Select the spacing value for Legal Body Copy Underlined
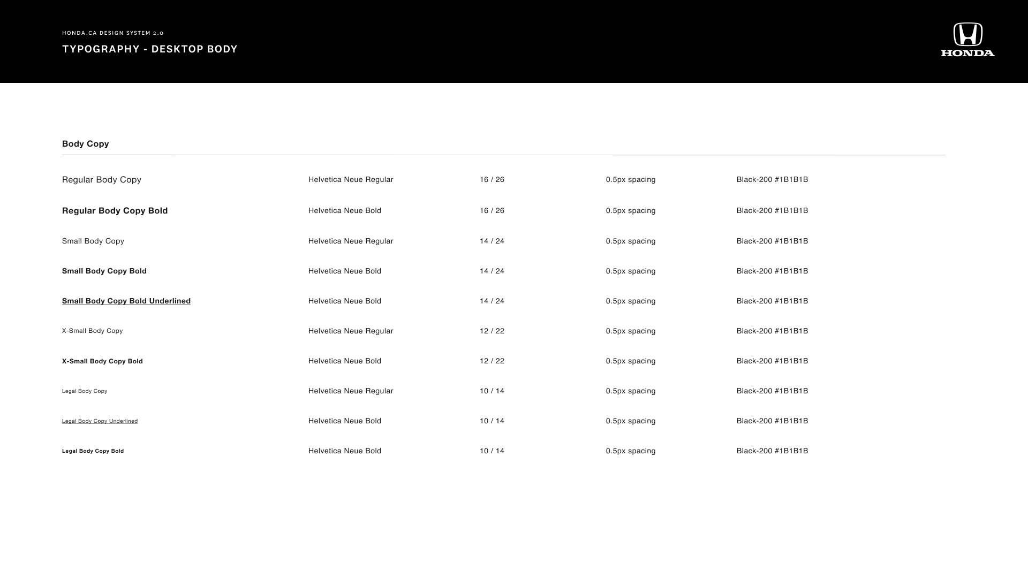The width and height of the screenshot is (1028, 578). 631,421
